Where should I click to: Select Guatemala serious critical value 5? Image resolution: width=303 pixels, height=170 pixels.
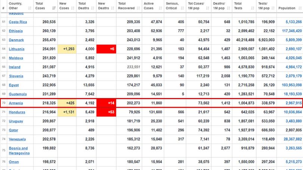(x=183, y=94)
